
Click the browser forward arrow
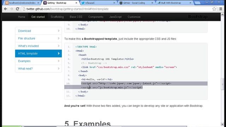pyautogui.click(x=12, y=9)
